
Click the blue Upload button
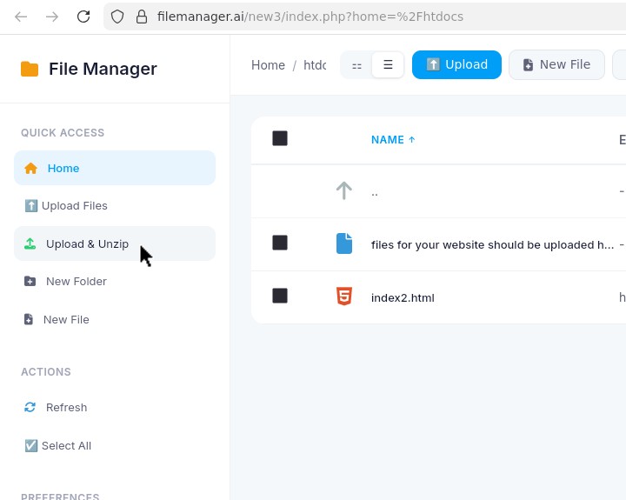[456, 64]
